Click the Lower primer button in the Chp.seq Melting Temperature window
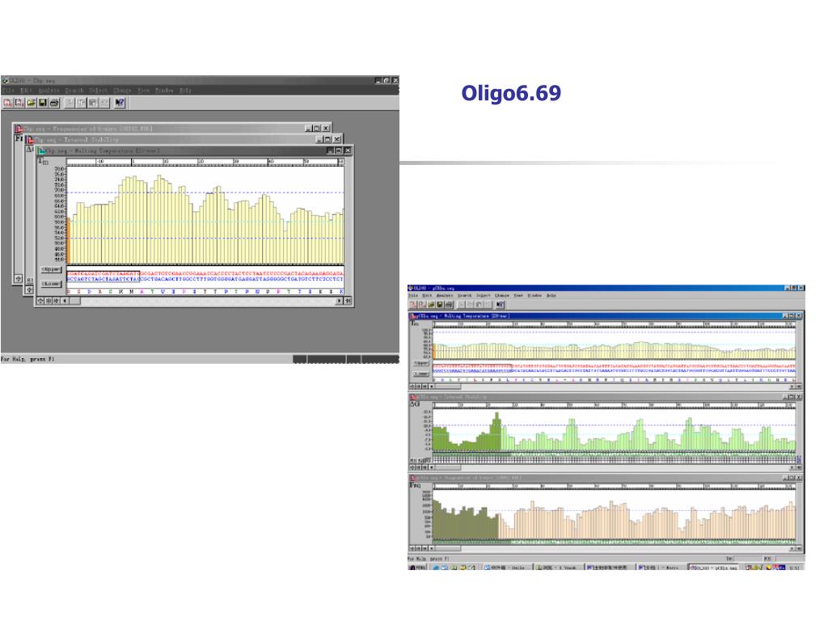 point(51,284)
